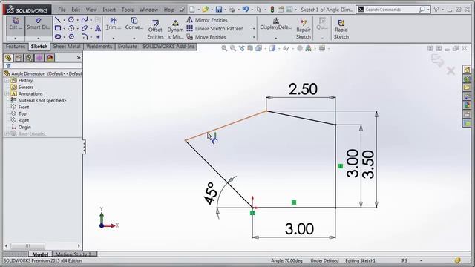Viewport: 475px width, 267px height.
Task: Click the Save icon
Action: tap(219, 10)
